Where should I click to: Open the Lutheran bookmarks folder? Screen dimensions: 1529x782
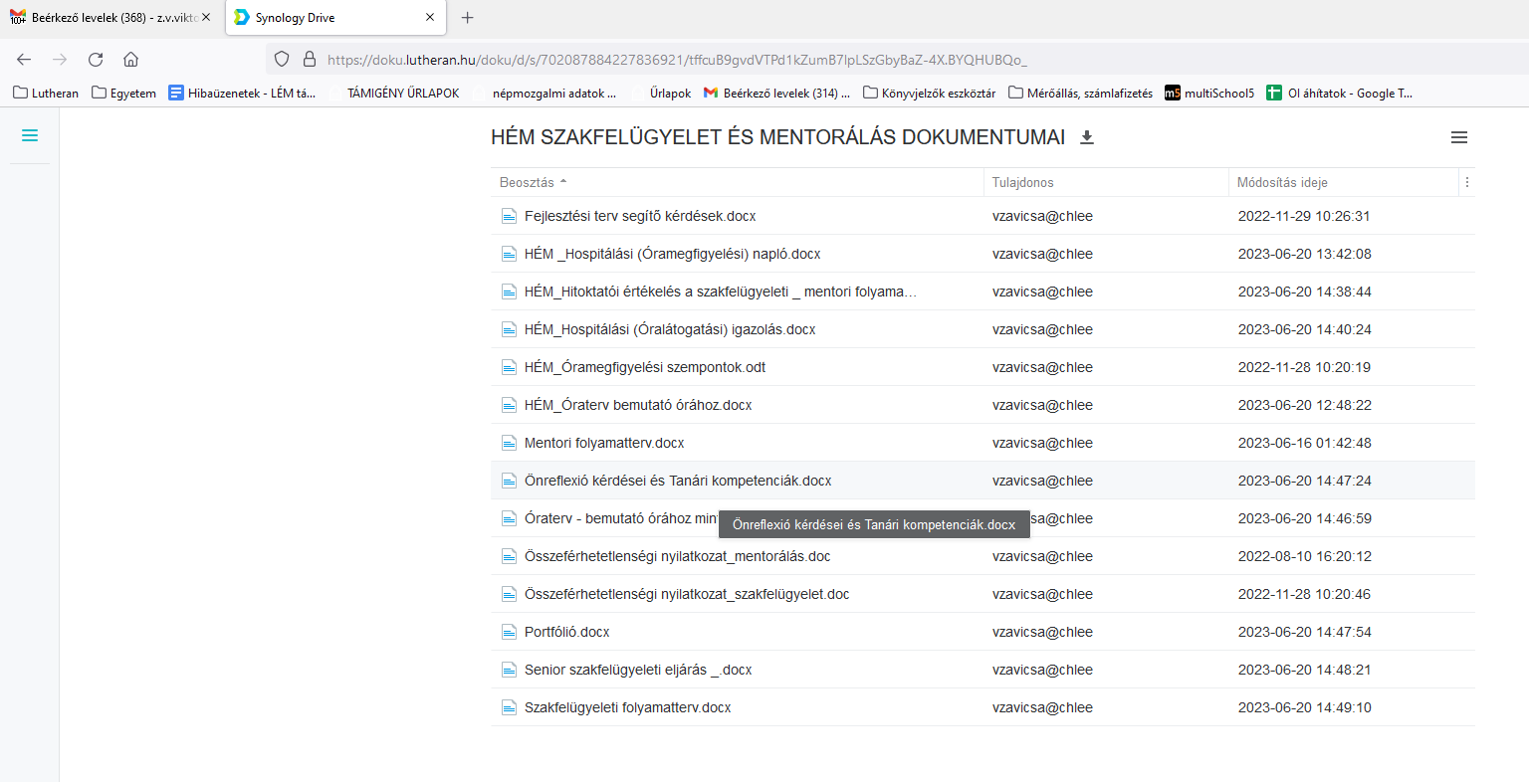[x=46, y=93]
